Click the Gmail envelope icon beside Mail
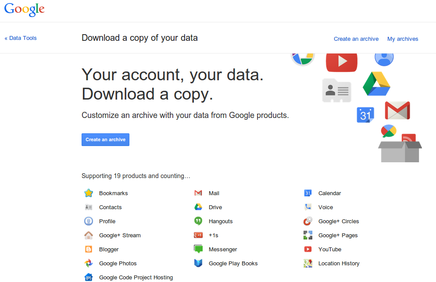 [198, 193]
